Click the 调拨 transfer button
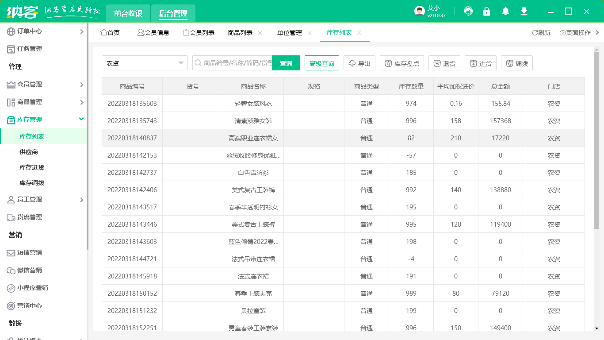This screenshot has height=340, width=604. (x=517, y=63)
